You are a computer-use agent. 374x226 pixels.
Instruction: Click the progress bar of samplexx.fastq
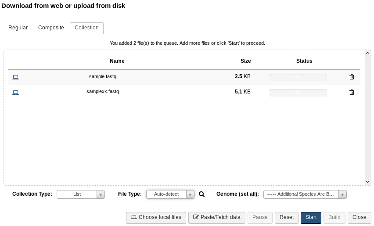298,93
